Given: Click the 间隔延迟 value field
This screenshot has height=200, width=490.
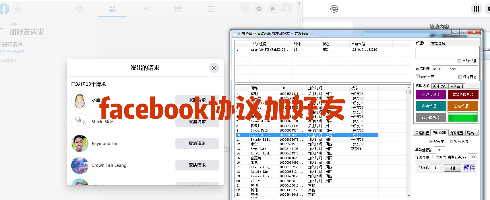Looking at the screenshot, I should click(x=472, y=157).
